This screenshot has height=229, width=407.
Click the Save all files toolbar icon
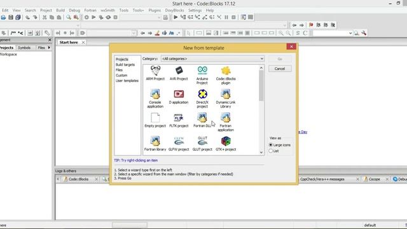(18, 17)
